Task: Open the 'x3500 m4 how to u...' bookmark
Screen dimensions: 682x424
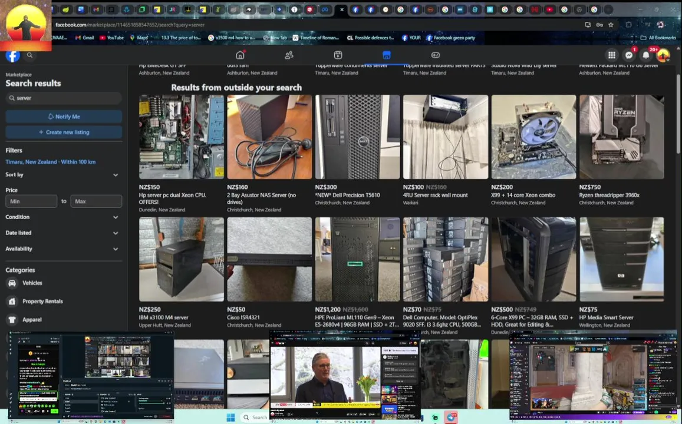Action: (232, 38)
